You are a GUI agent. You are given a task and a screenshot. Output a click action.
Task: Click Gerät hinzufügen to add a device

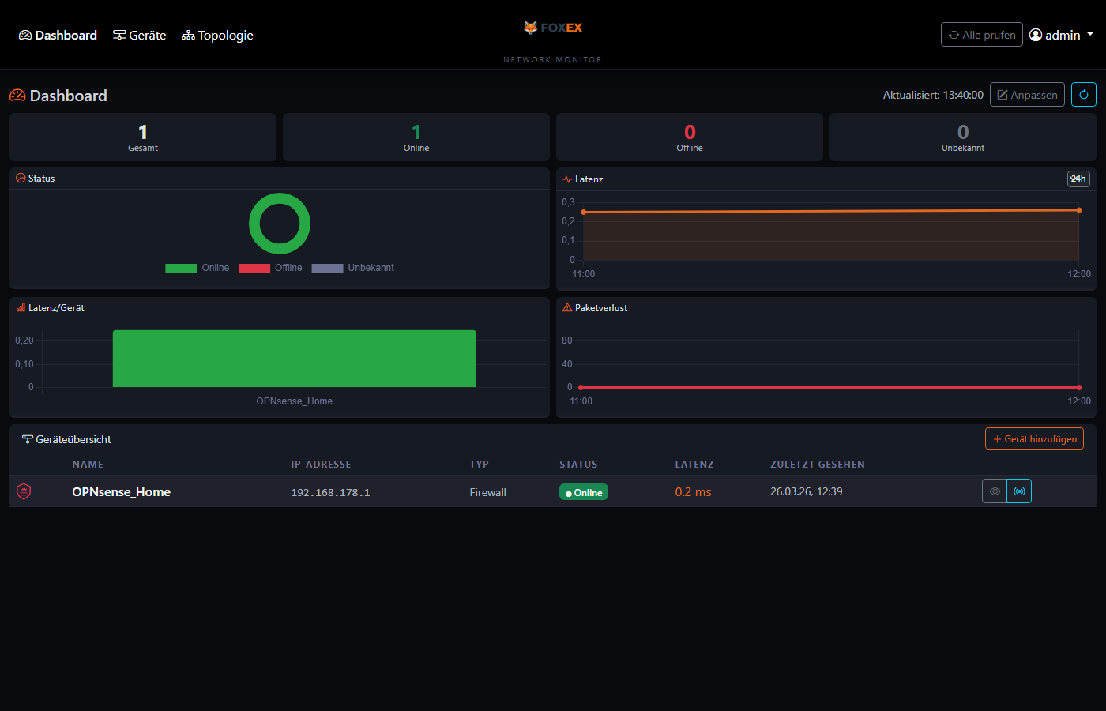coord(1034,438)
